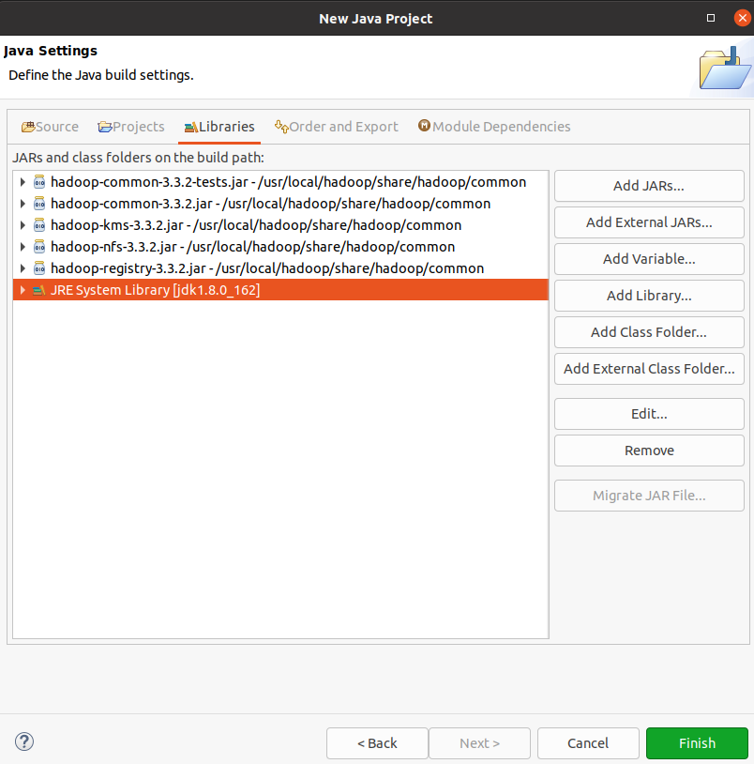Viewport: 754px width, 764px height.
Task: Click the Finish button
Action: point(697,742)
